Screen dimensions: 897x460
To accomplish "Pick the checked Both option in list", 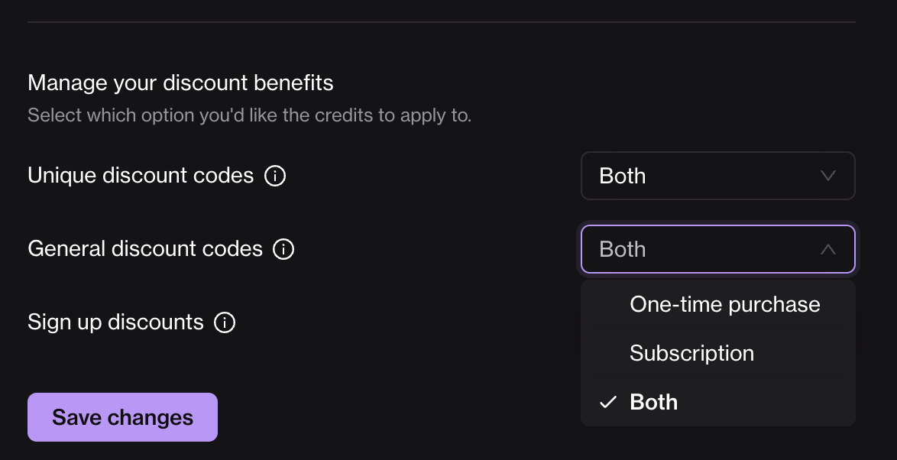I will point(653,403).
